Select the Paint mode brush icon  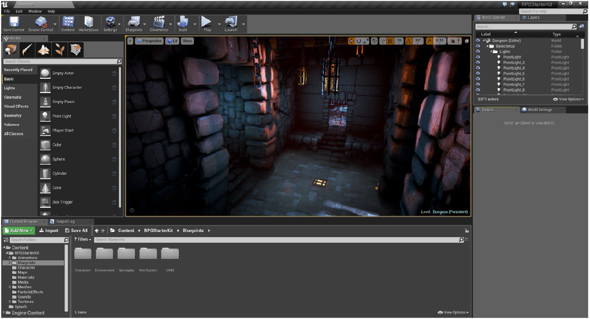click(x=27, y=50)
